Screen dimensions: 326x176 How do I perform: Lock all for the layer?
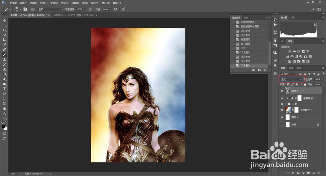(305, 85)
